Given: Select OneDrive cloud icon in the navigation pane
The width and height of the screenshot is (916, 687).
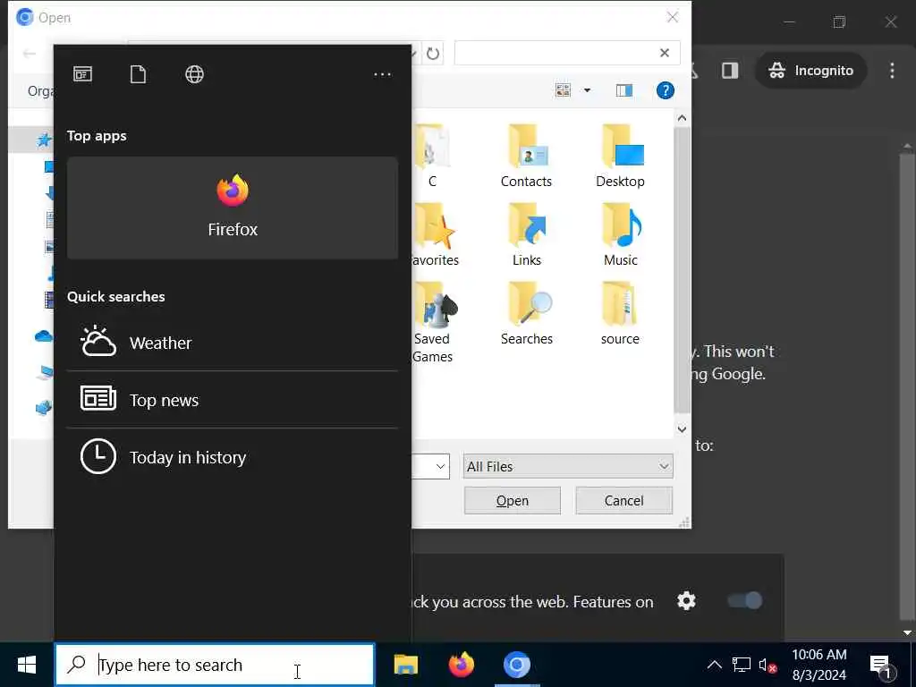Looking at the screenshot, I should point(44,336).
